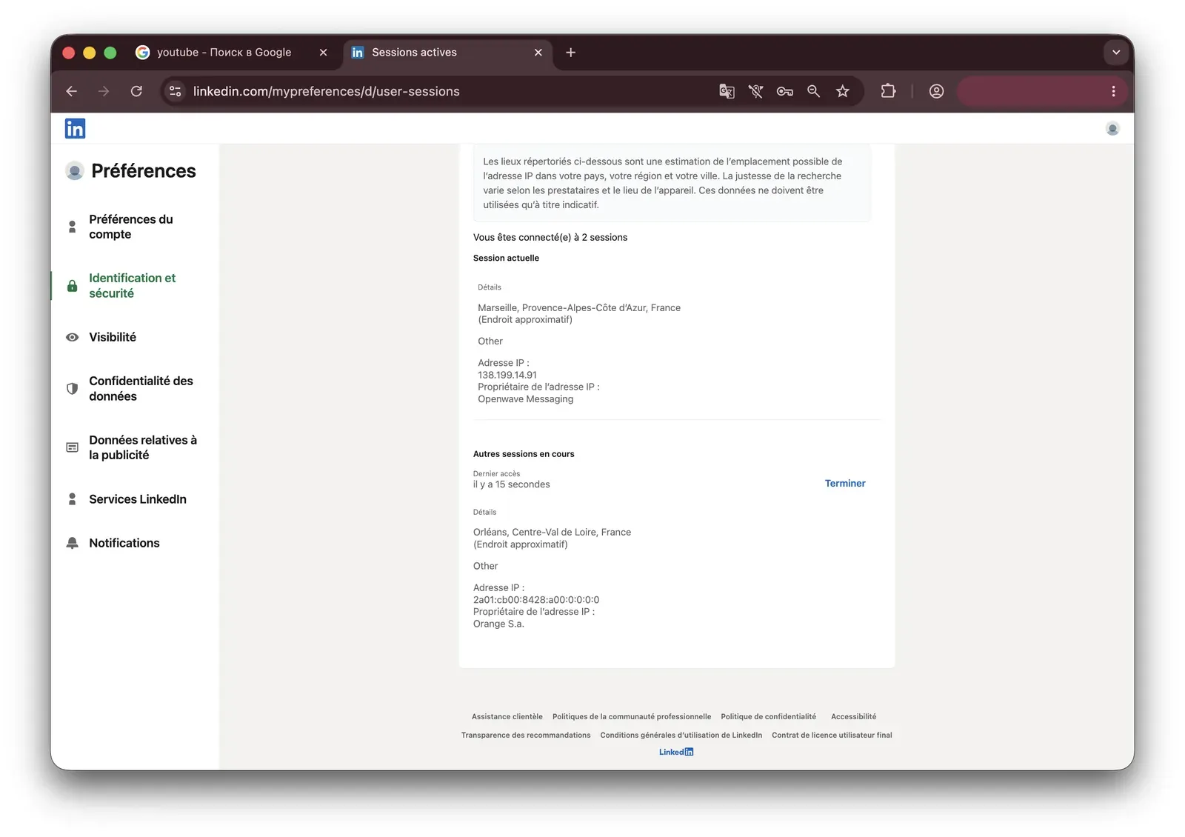This screenshot has height=837, width=1185.
Task: Open Conditions générales d'utilisation de LinkedIn
Action: (x=681, y=735)
